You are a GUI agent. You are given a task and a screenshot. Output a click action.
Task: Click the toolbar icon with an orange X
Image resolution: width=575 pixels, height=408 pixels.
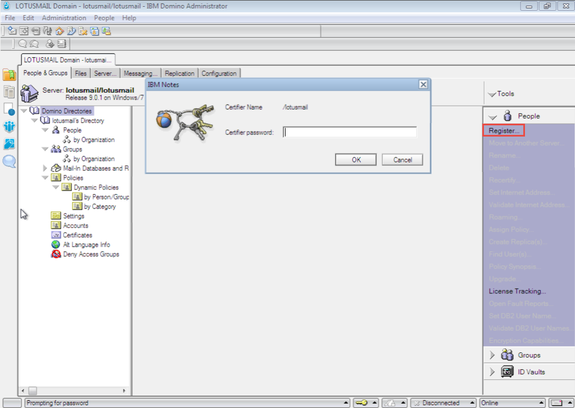click(83, 31)
